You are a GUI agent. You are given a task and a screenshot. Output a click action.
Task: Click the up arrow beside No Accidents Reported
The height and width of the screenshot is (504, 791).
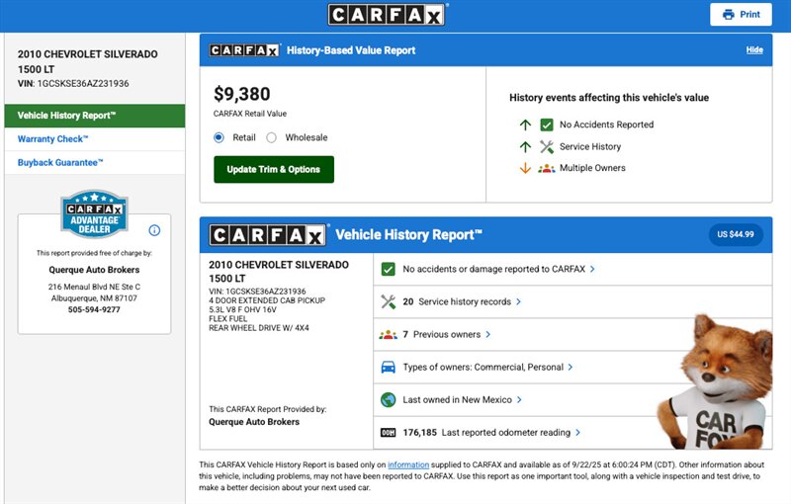[525, 125]
